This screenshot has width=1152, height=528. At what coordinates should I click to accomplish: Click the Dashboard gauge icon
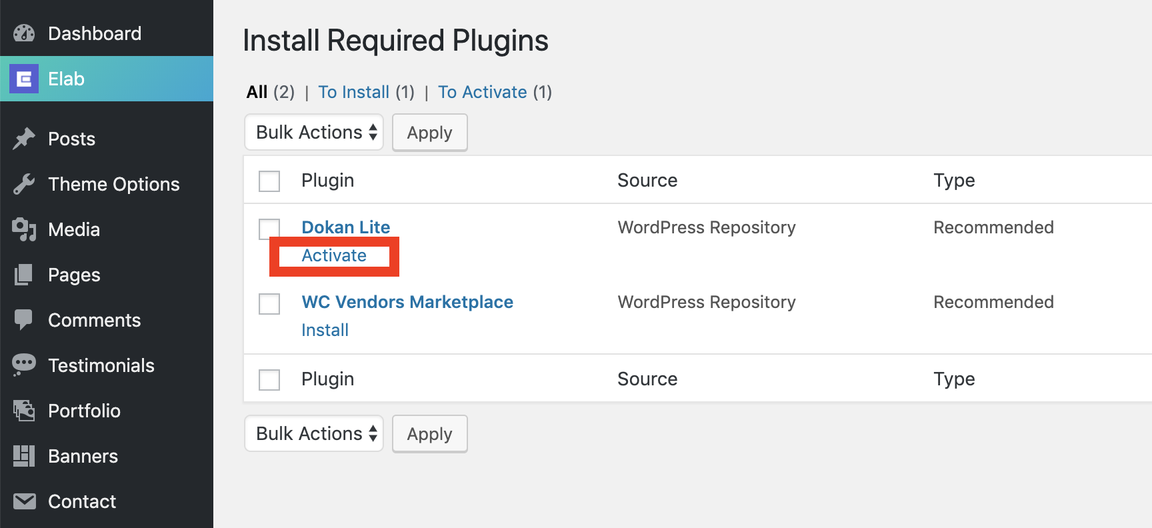click(24, 33)
